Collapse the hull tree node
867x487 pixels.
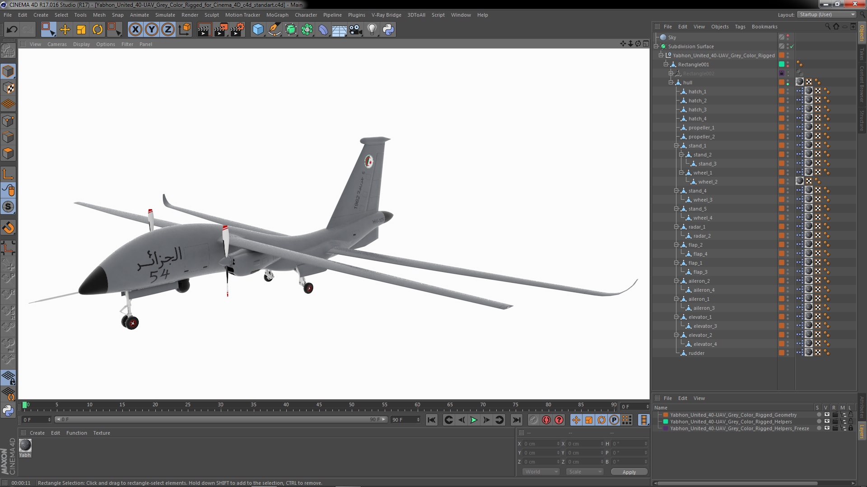click(x=671, y=83)
